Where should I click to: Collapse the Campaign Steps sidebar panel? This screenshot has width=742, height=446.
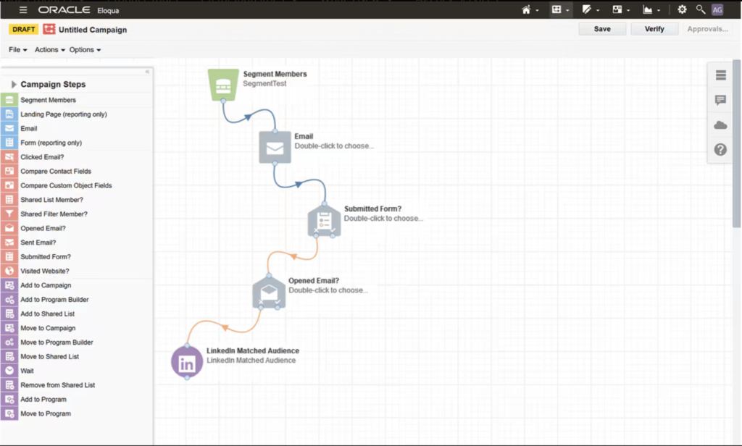coord(148,72)
